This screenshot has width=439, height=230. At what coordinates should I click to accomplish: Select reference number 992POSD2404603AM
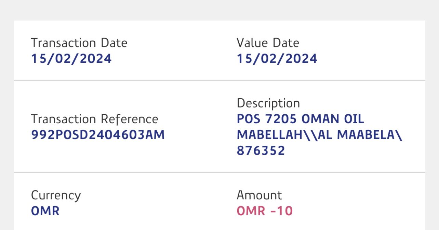tap(98, 135)
